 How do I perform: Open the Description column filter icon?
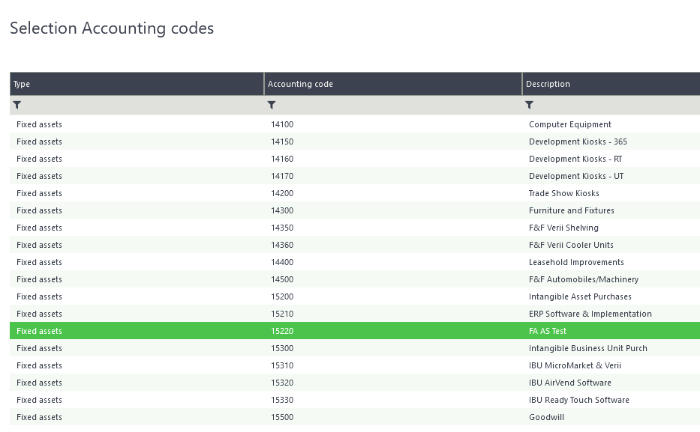[529, 106]
